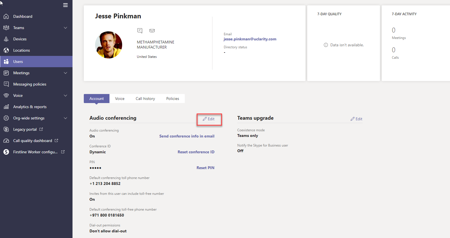Click the toll-free number +971 800 0181650
The height and width of the screenshot is (238, 450).
click(107, 215)
